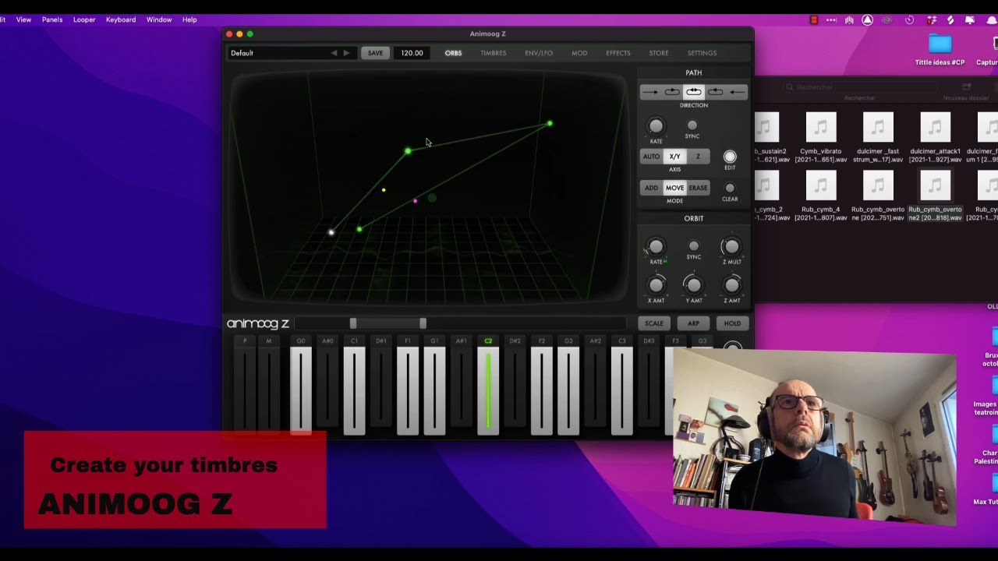Screen dimensions: 998x561
Task: Select reverse loop path direction icon
Action: [x=715, y=92]
